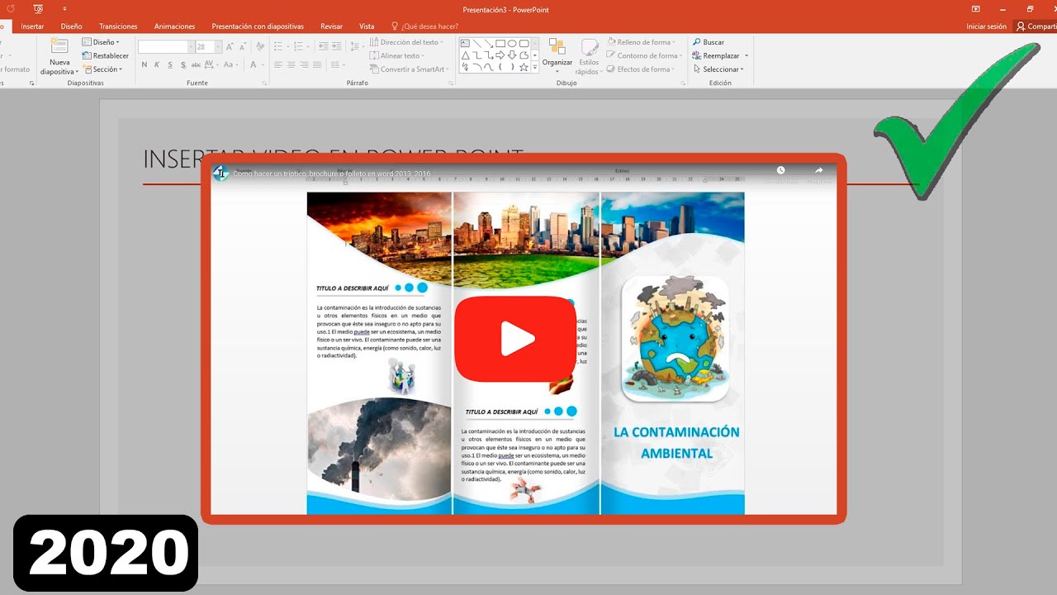Select the straight Line shape
This screenshot has width=1057, height=595.
pyautogui.click(x=477, y=43)
